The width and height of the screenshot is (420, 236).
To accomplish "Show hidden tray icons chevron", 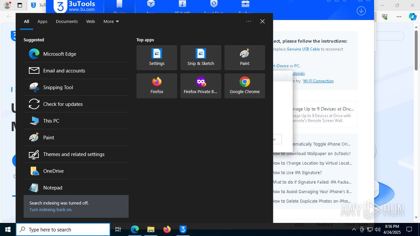I will pos(354,229).
